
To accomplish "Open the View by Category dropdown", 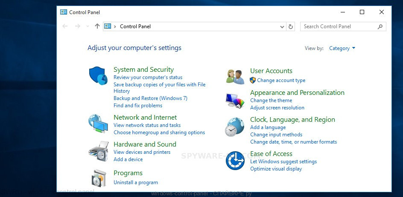I will (342, 48).
